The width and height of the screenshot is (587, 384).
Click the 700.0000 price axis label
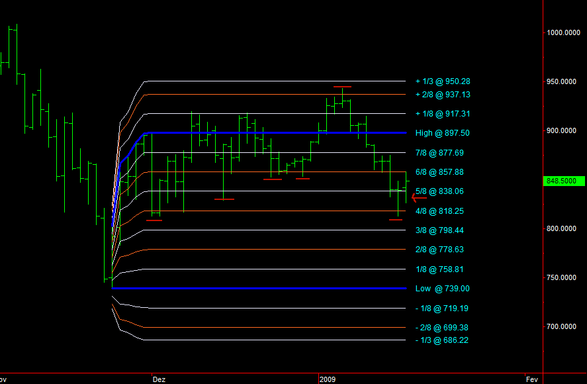pos(562,326)
